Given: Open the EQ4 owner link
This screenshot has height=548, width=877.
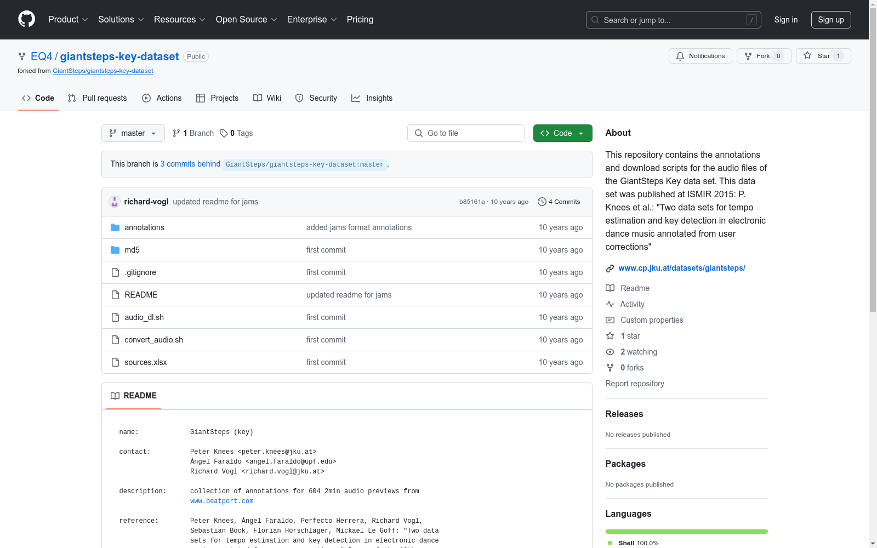Looking at the screenshot, I should pyautogui.click(x=42, y=56).
